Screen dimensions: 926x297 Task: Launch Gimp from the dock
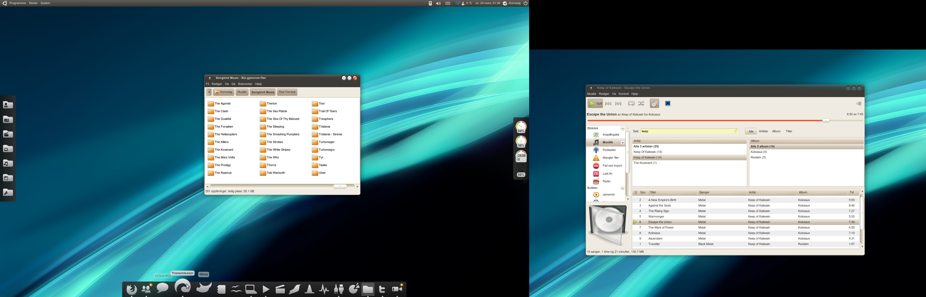tap(204, 288)
